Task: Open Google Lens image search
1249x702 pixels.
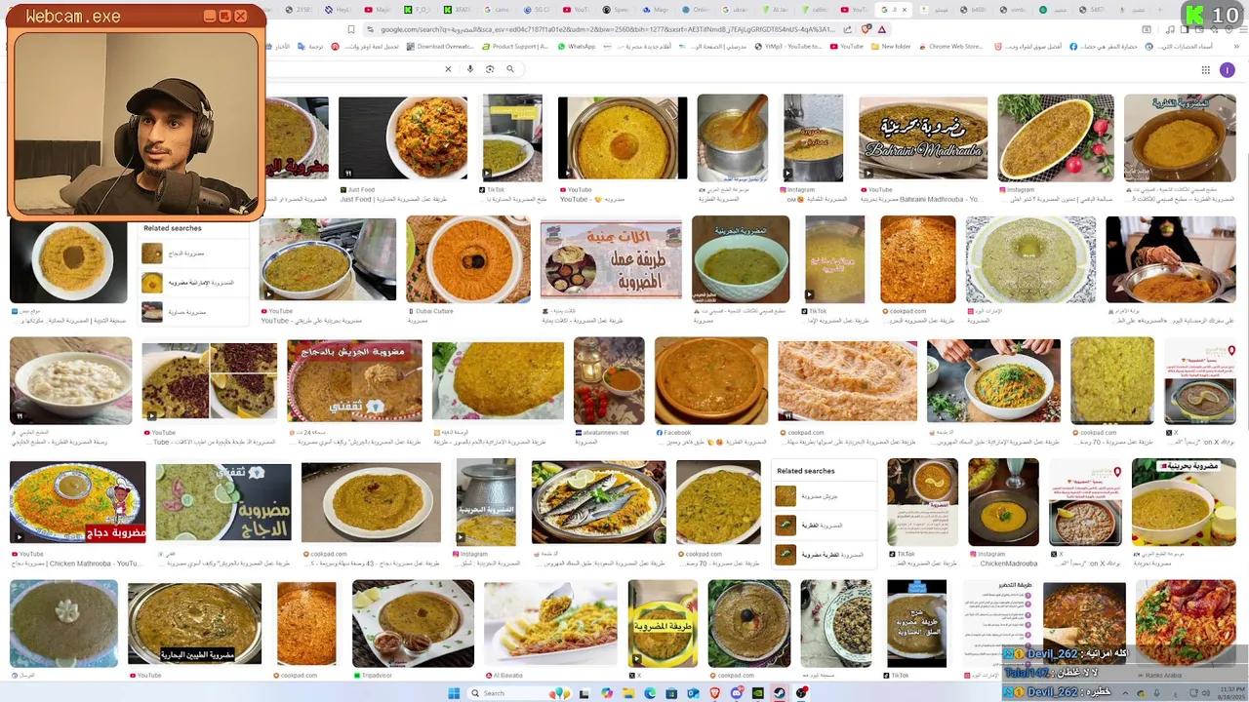Action: coord(490,69)
